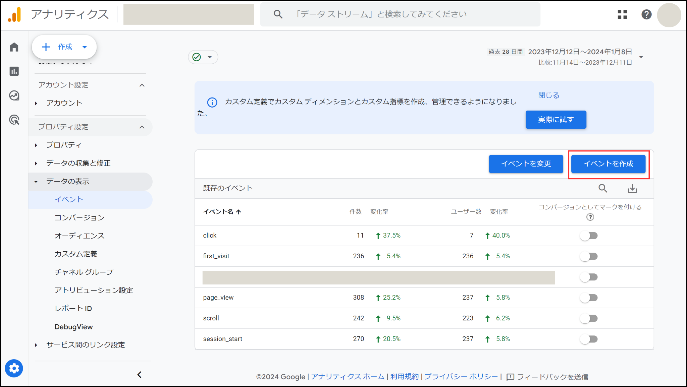Click the Admin gear icon
This screenshot has width=687, height=387.
coord(14,368)
